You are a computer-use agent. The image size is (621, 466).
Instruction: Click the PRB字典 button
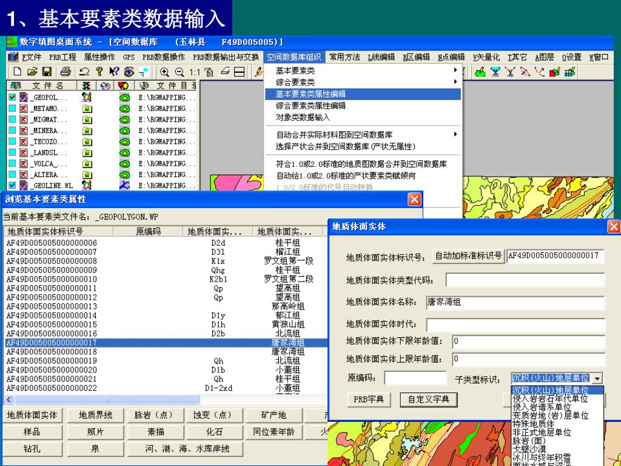(x=369, y=399)
